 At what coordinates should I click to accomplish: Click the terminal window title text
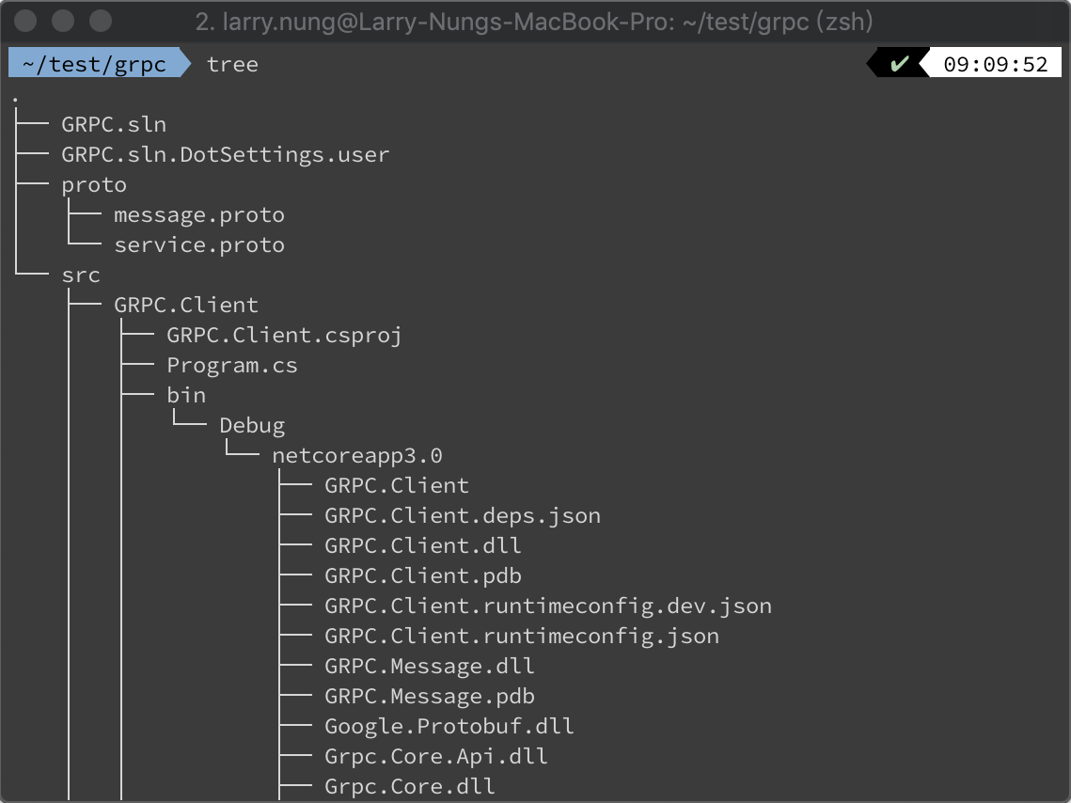pyautogui.click(x=534, y=22)
